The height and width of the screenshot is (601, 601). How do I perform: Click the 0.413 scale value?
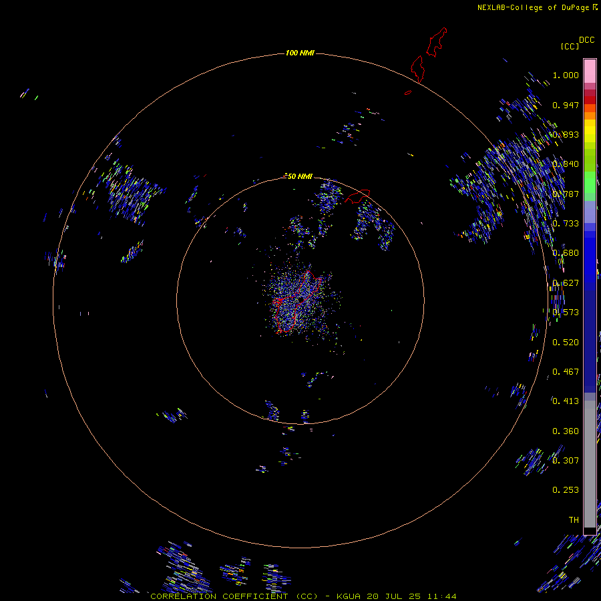click(x=566, y=401)
